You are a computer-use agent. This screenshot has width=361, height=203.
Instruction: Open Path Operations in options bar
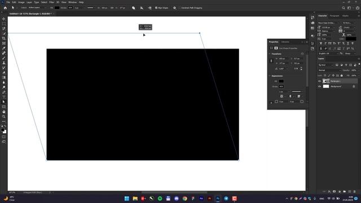point(134,8)
